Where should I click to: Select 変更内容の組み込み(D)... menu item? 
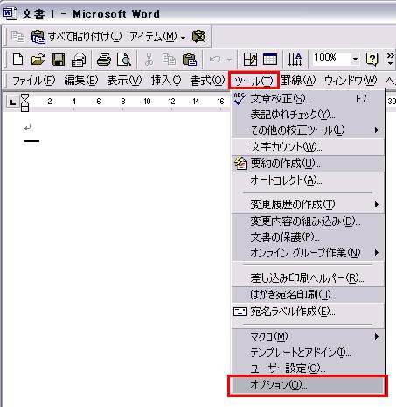tap(308, 221)
